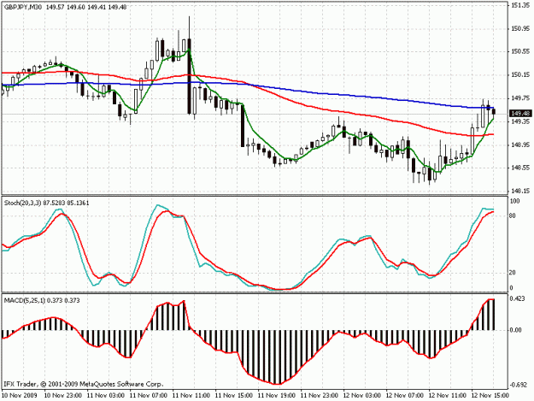Click the 20 level on Stochastic scale

point(513,273)
